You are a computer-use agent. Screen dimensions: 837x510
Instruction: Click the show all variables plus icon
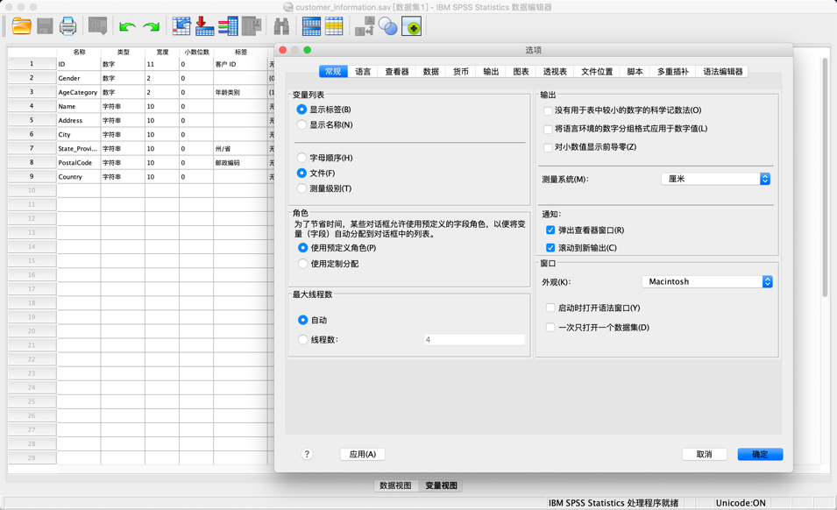tap(412, 26)
